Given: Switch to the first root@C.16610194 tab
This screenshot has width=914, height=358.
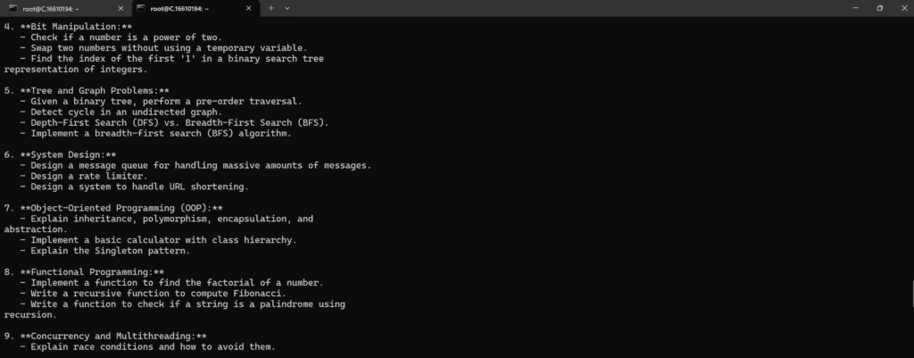Looking at the screenshot, I should point(65,8).
